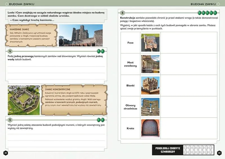This screenshot has width=225, height=159.
Task: Click the Fosa moat castle picture
Action: click(150, 43)
